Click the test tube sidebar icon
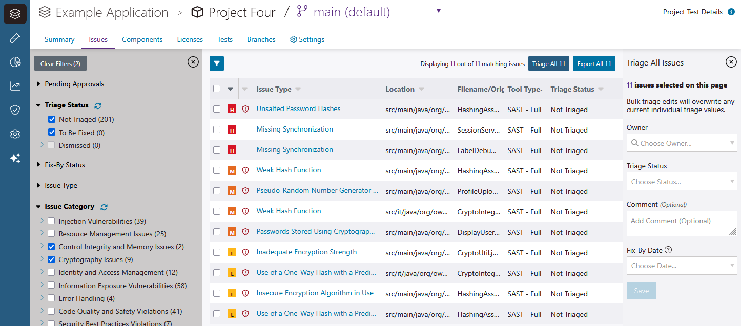 coord(15,38)
